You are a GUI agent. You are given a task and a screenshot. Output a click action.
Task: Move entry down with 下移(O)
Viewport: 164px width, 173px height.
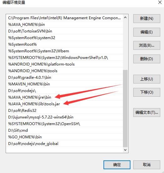(147, 92)
